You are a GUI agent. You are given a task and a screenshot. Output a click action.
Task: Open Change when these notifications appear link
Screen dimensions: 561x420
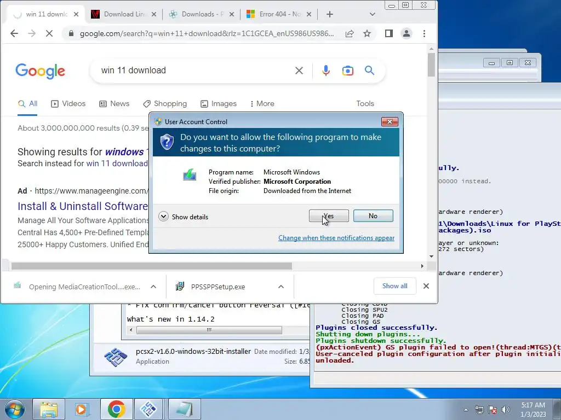tap(336, 238)
